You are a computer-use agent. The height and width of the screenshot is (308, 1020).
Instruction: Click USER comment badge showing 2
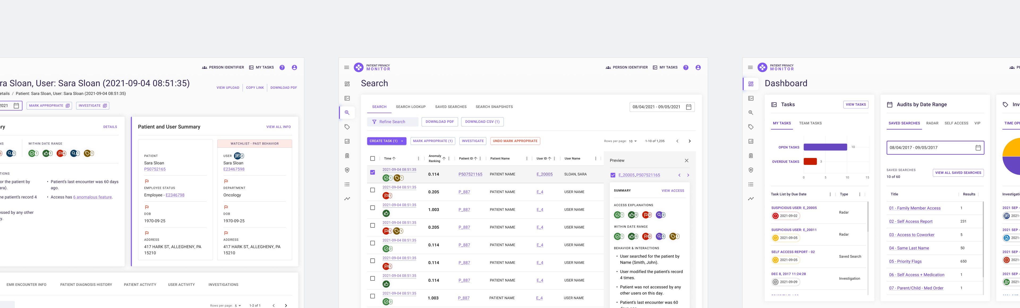(239, 156)
